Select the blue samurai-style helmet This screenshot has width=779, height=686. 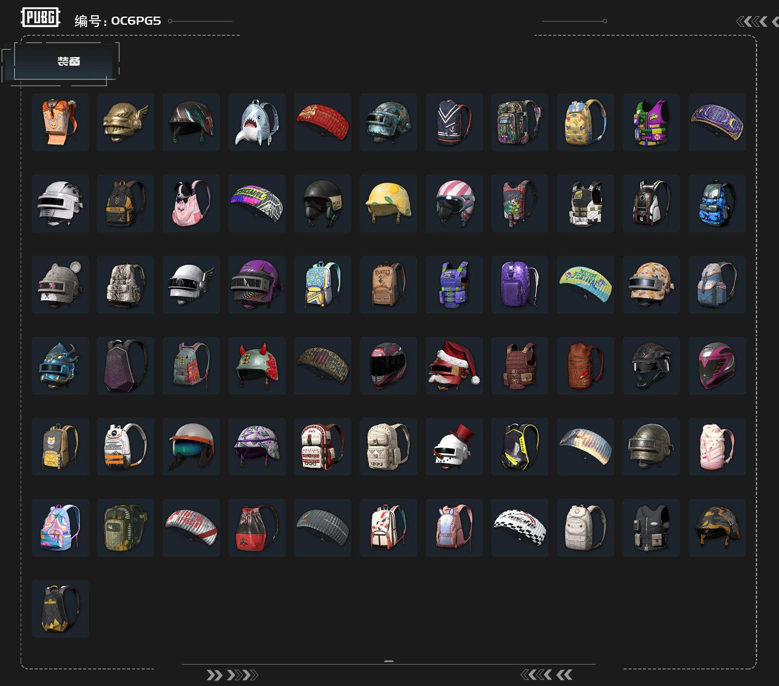(60, 365)
